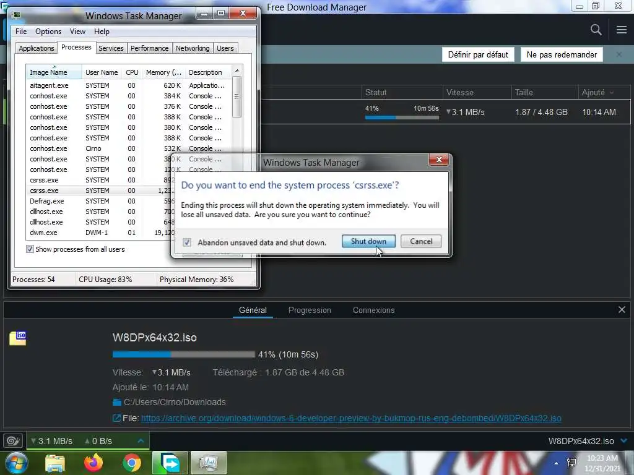Image resolution: width=634 pixels, height=475 pixels.
Task: Select the Defrag.exe process row
Action: (101, 201)
